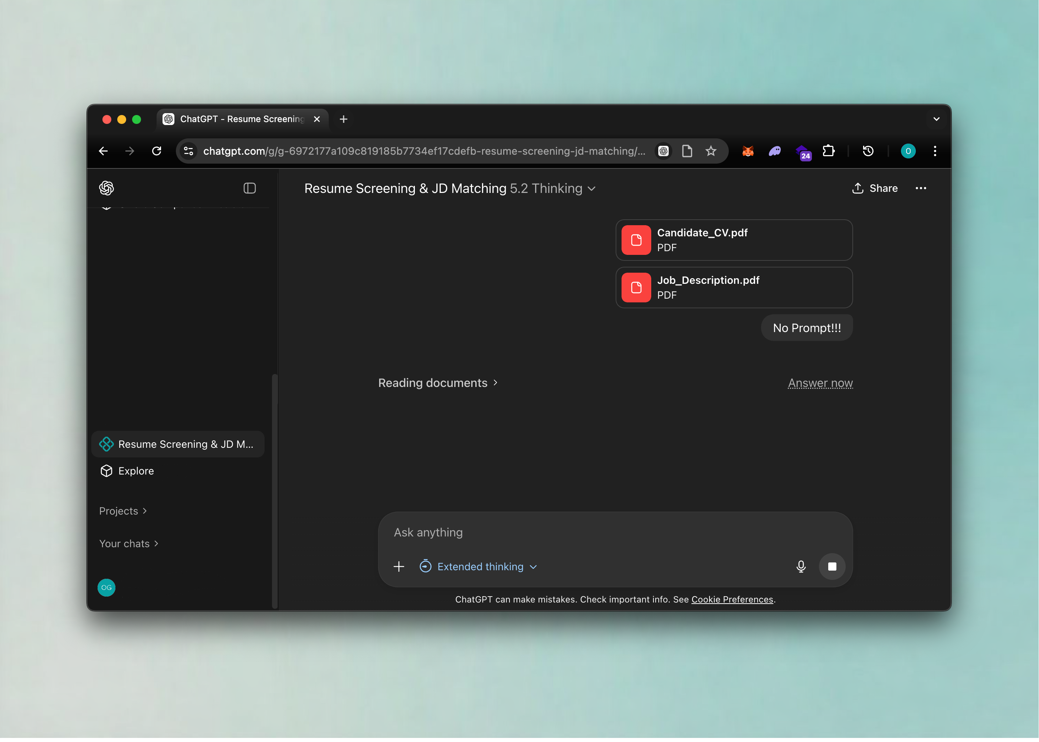Screen dimensions: 1039x742
Task: Expand the Projects section
Action: (122, 511)
